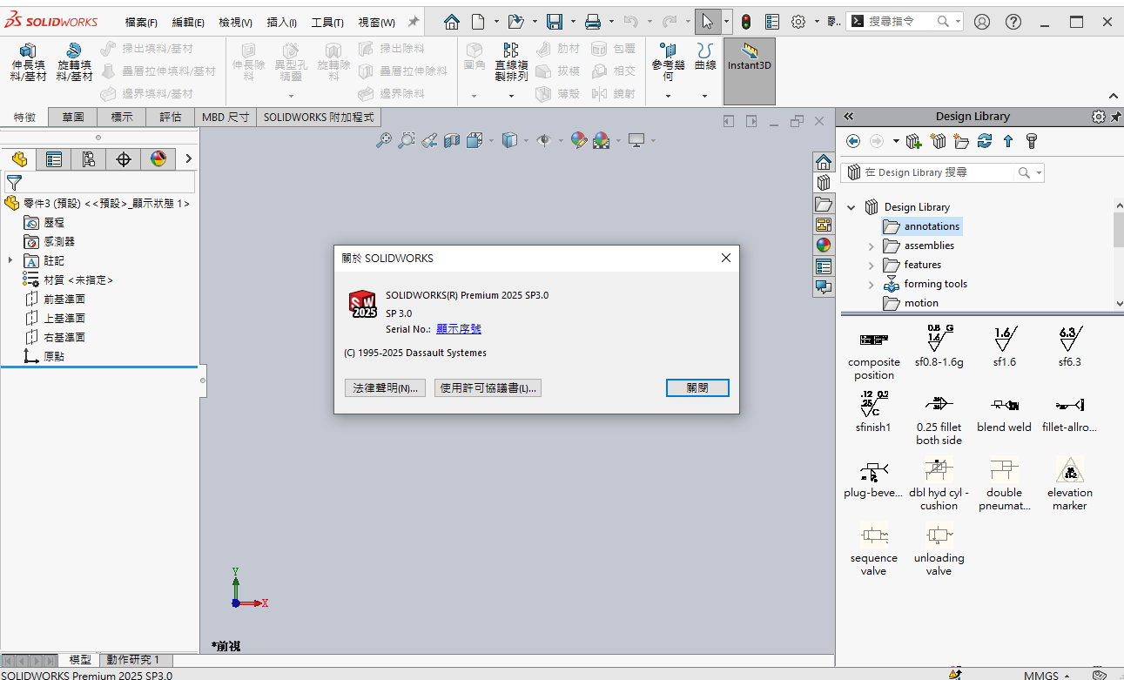
Task: Select the composite position annotation thumbnail
Action: point(874,353)
